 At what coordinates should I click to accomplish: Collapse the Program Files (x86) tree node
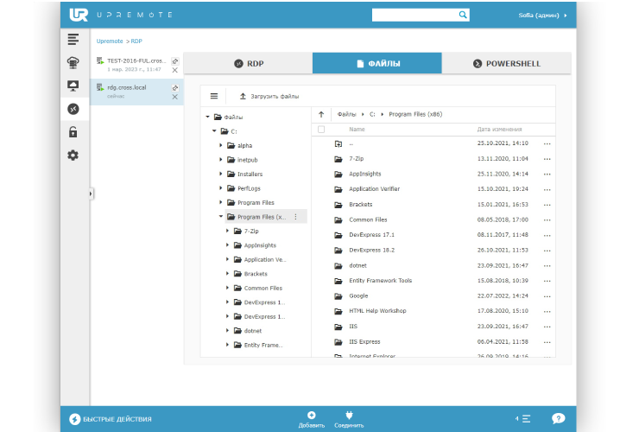tap(221, 217)
